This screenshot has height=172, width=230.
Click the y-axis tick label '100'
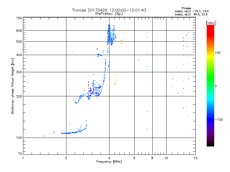click(19, 138)
